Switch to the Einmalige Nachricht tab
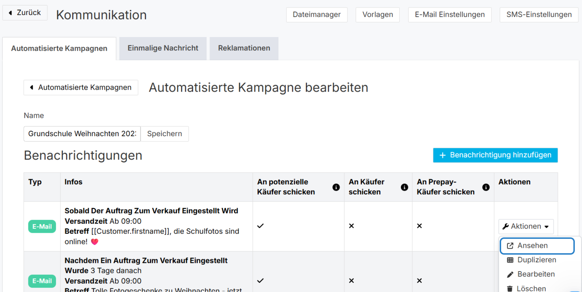This screenshot has width=582, height=292. [x=163, y=48]
